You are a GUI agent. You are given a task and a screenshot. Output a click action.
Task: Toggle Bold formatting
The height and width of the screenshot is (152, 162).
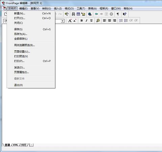coord(82,21)
